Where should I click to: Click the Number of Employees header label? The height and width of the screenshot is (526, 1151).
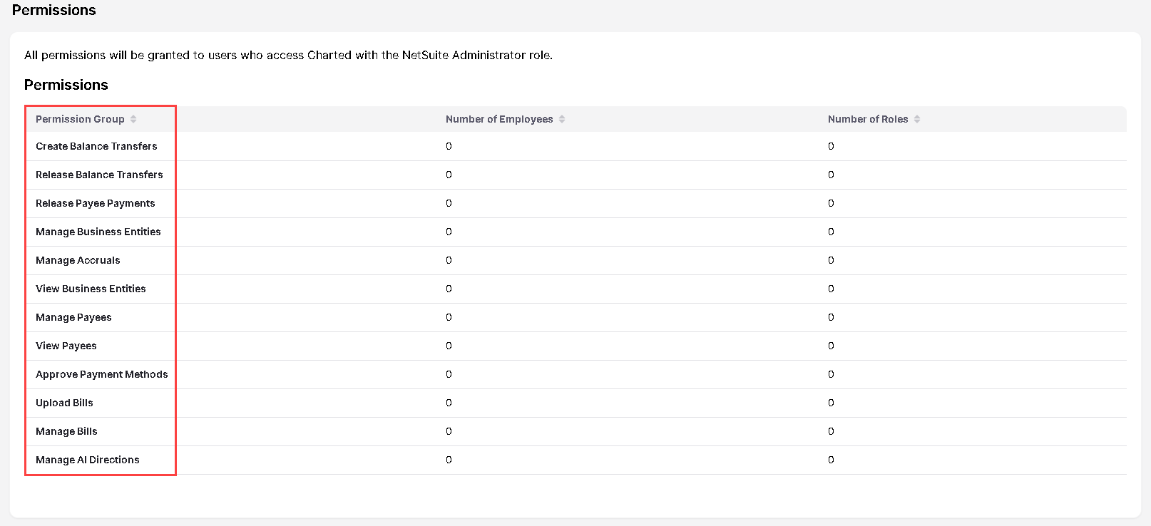click(x=499, y=119)
